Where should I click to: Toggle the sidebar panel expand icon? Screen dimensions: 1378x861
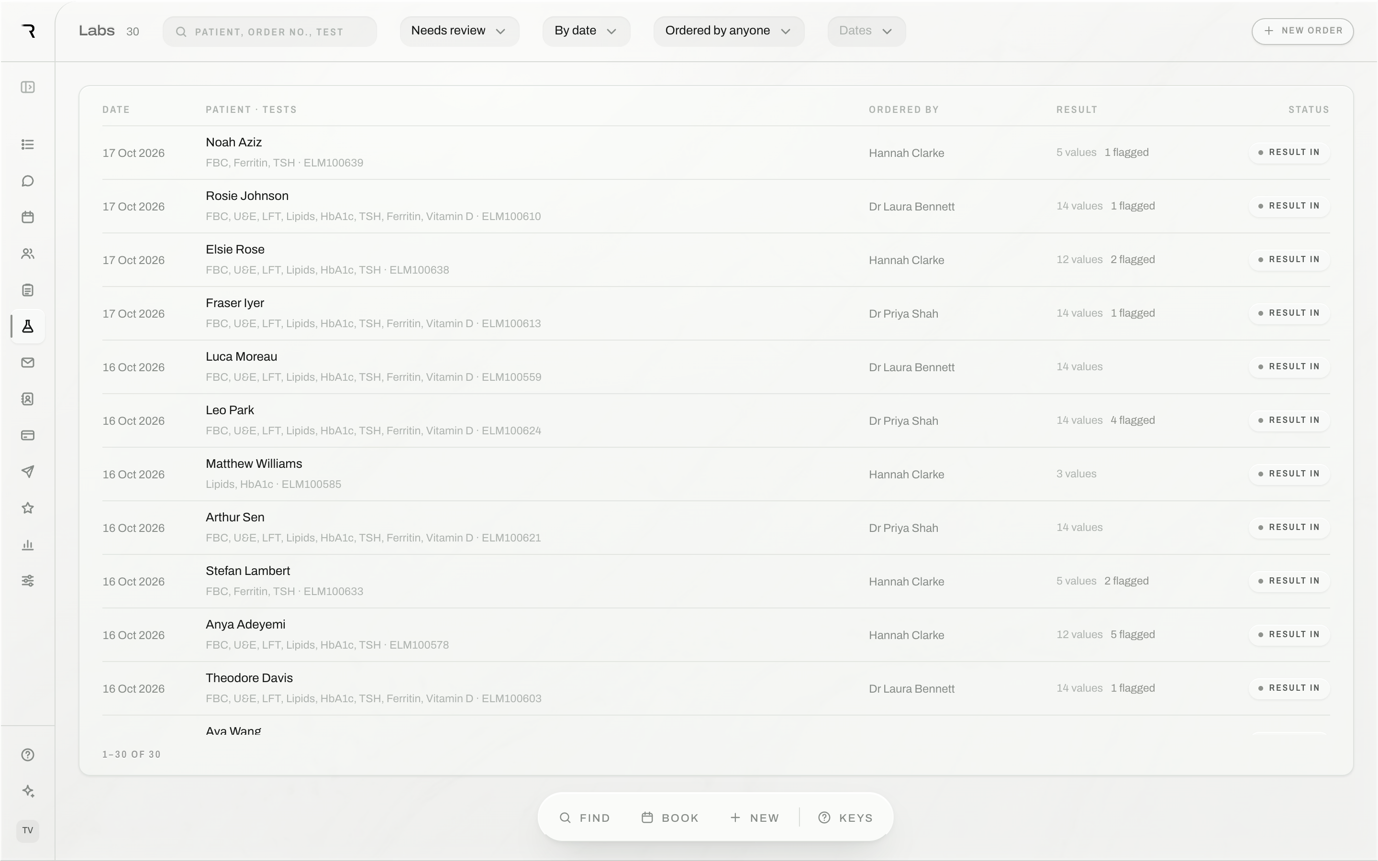click(28, 87)
